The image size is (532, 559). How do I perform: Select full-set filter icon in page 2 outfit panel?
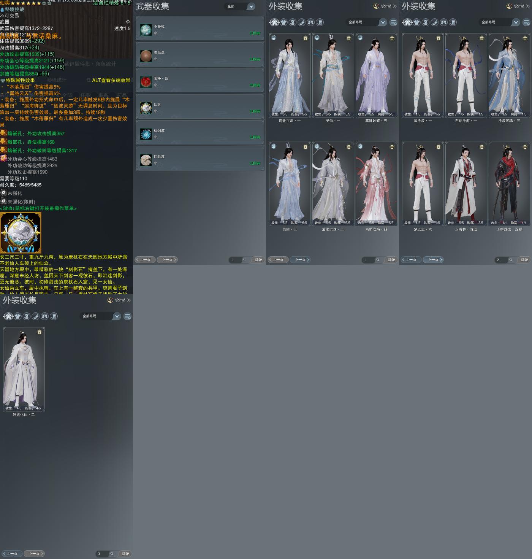pyautogui.click(x=407, y=22)
